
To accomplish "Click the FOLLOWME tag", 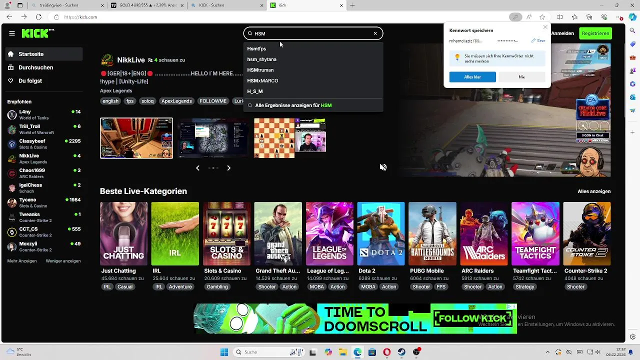I will coord(213,101).
